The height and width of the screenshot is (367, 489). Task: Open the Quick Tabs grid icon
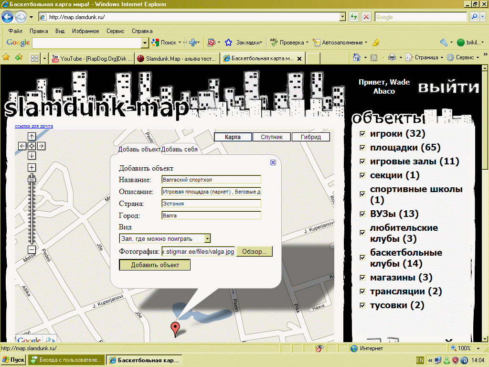pos(34,58)
